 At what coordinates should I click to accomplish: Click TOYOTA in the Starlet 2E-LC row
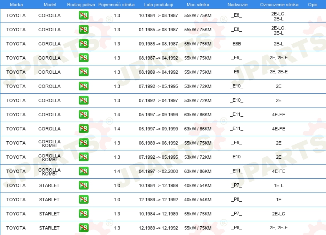[16, 214]
